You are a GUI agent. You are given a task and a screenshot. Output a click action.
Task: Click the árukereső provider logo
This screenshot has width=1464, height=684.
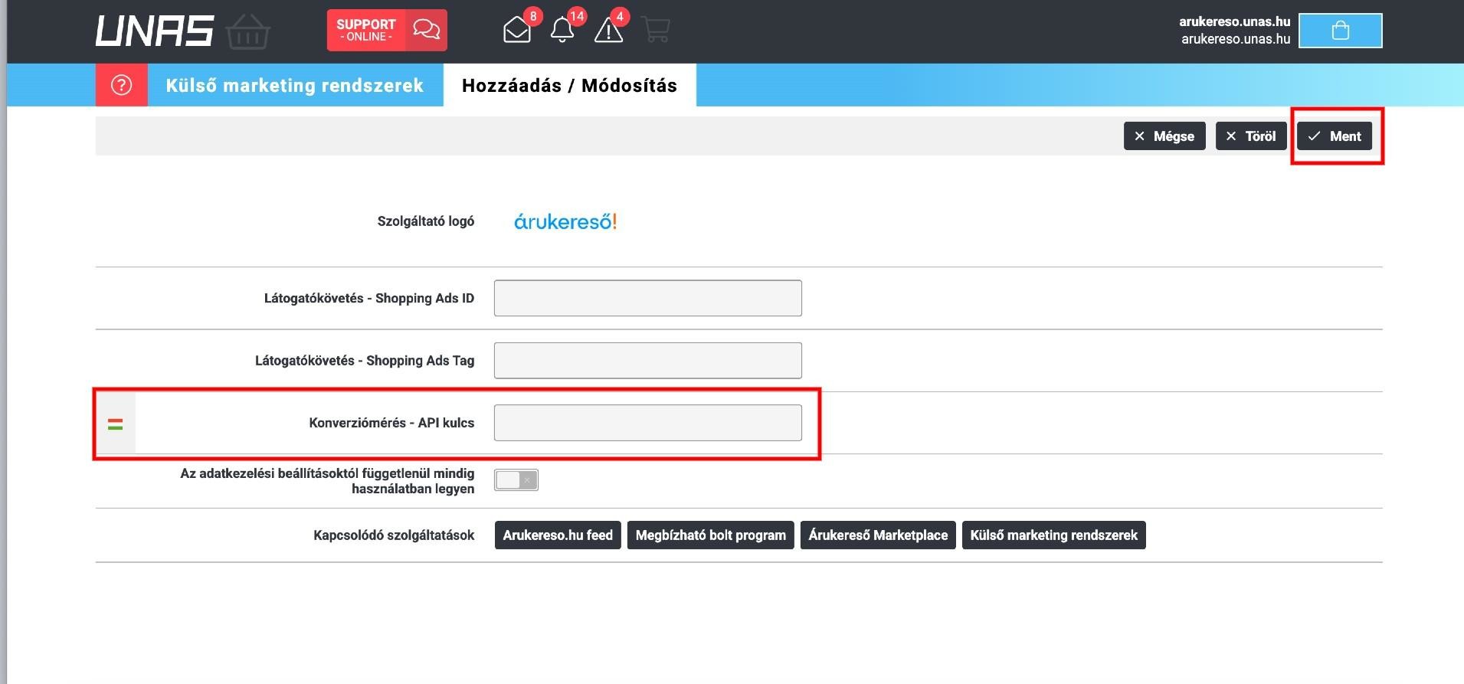[565, 221]
